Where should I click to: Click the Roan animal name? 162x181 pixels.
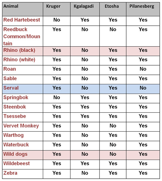point(10,69)
